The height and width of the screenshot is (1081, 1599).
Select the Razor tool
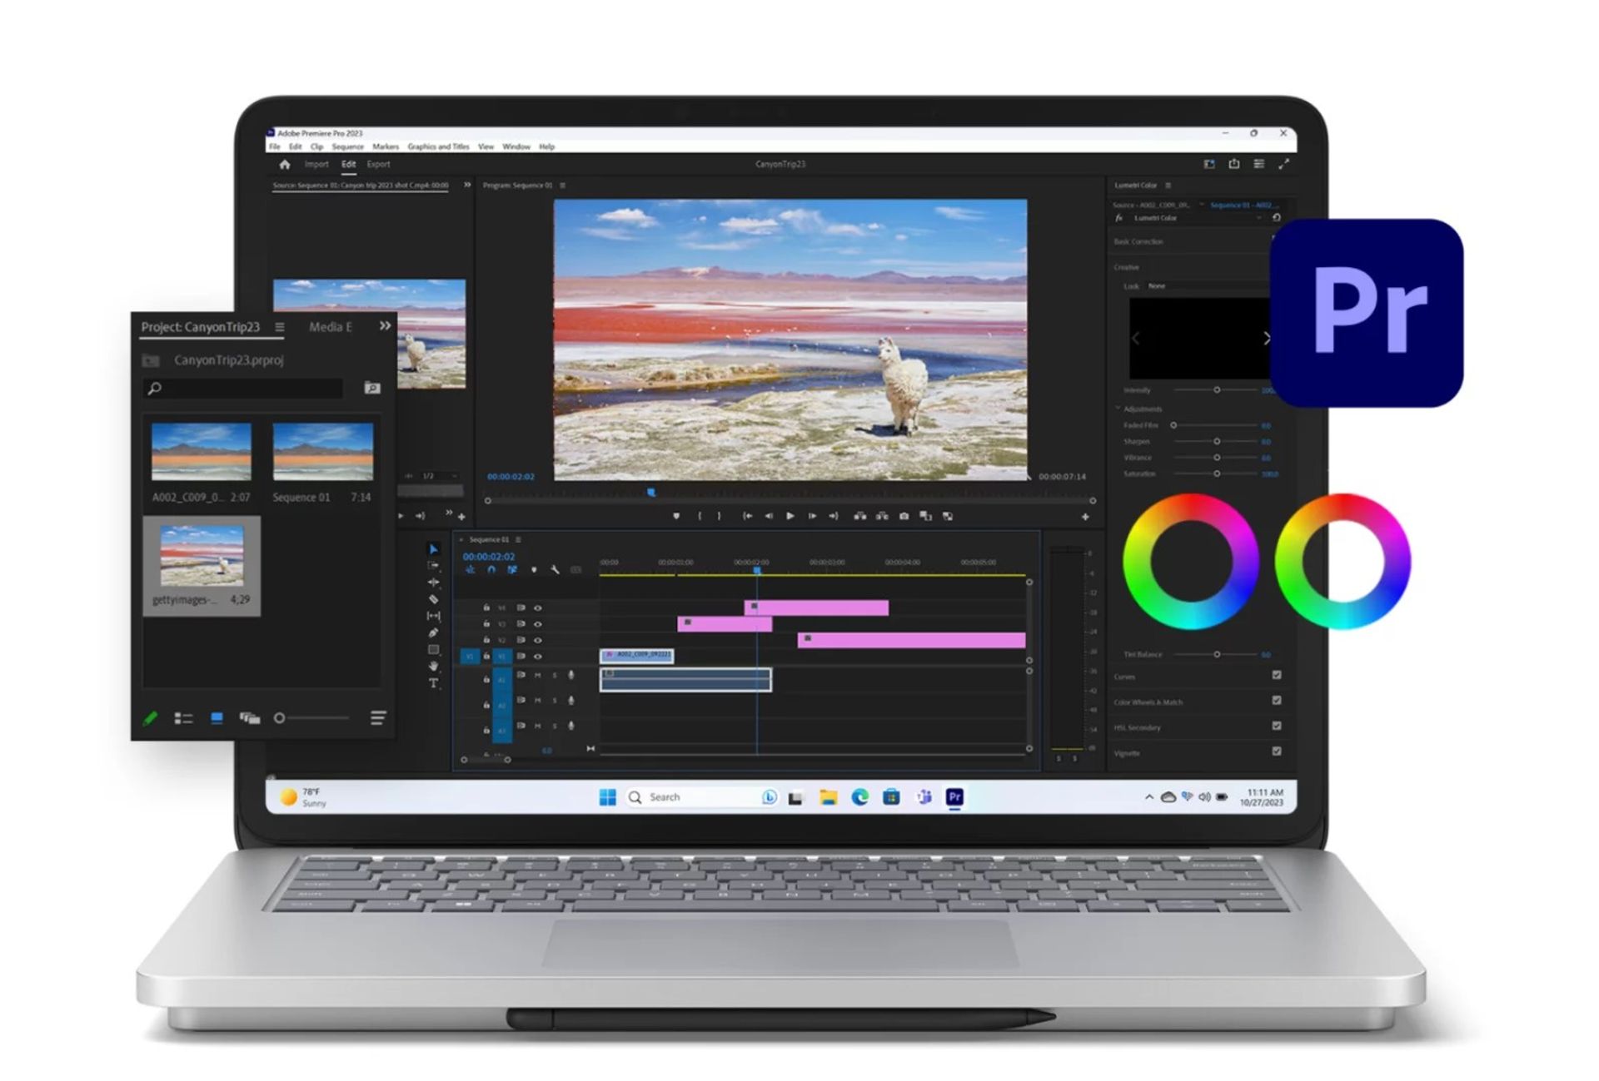433,599
